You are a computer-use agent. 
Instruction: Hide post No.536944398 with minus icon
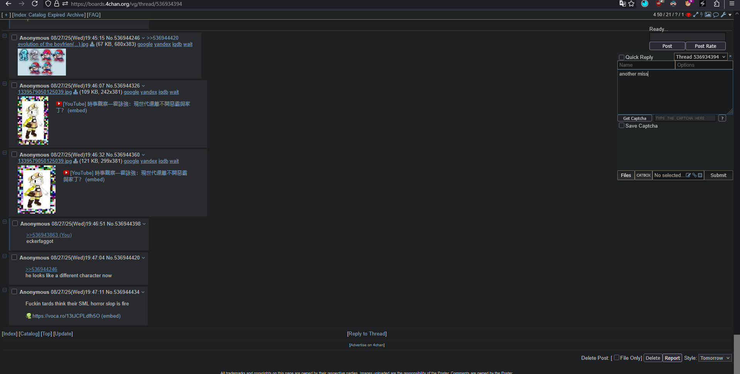pos(5,222)
